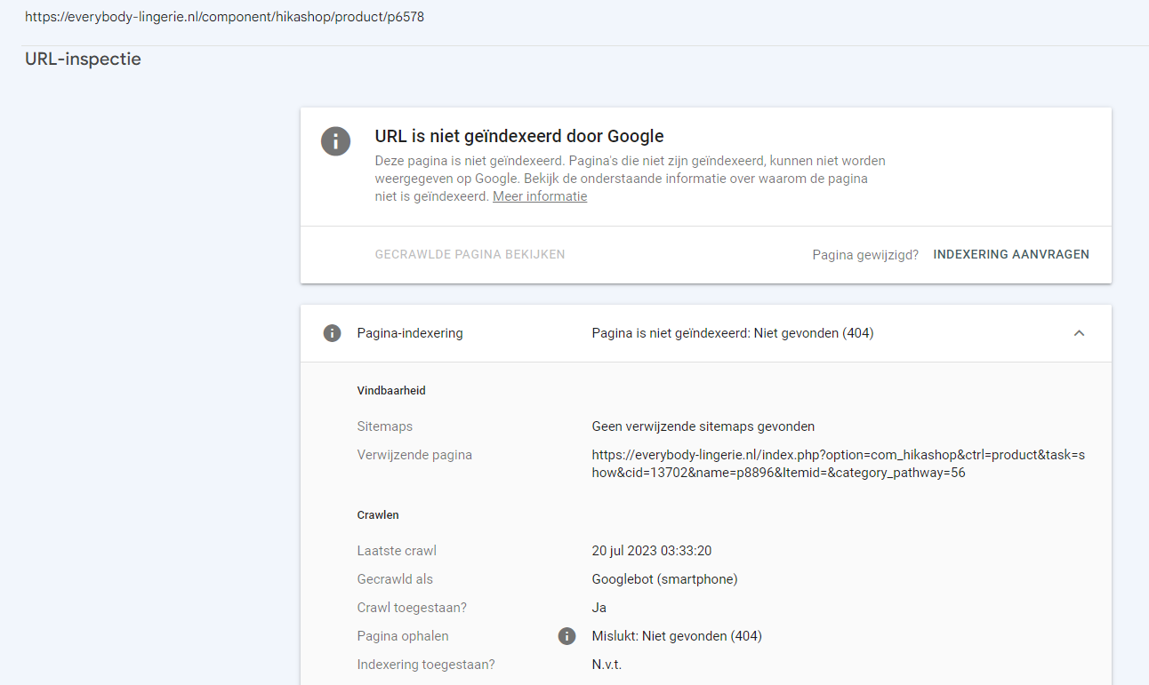
Task: Select the inspected URL at the top
Action: [224, 17]
